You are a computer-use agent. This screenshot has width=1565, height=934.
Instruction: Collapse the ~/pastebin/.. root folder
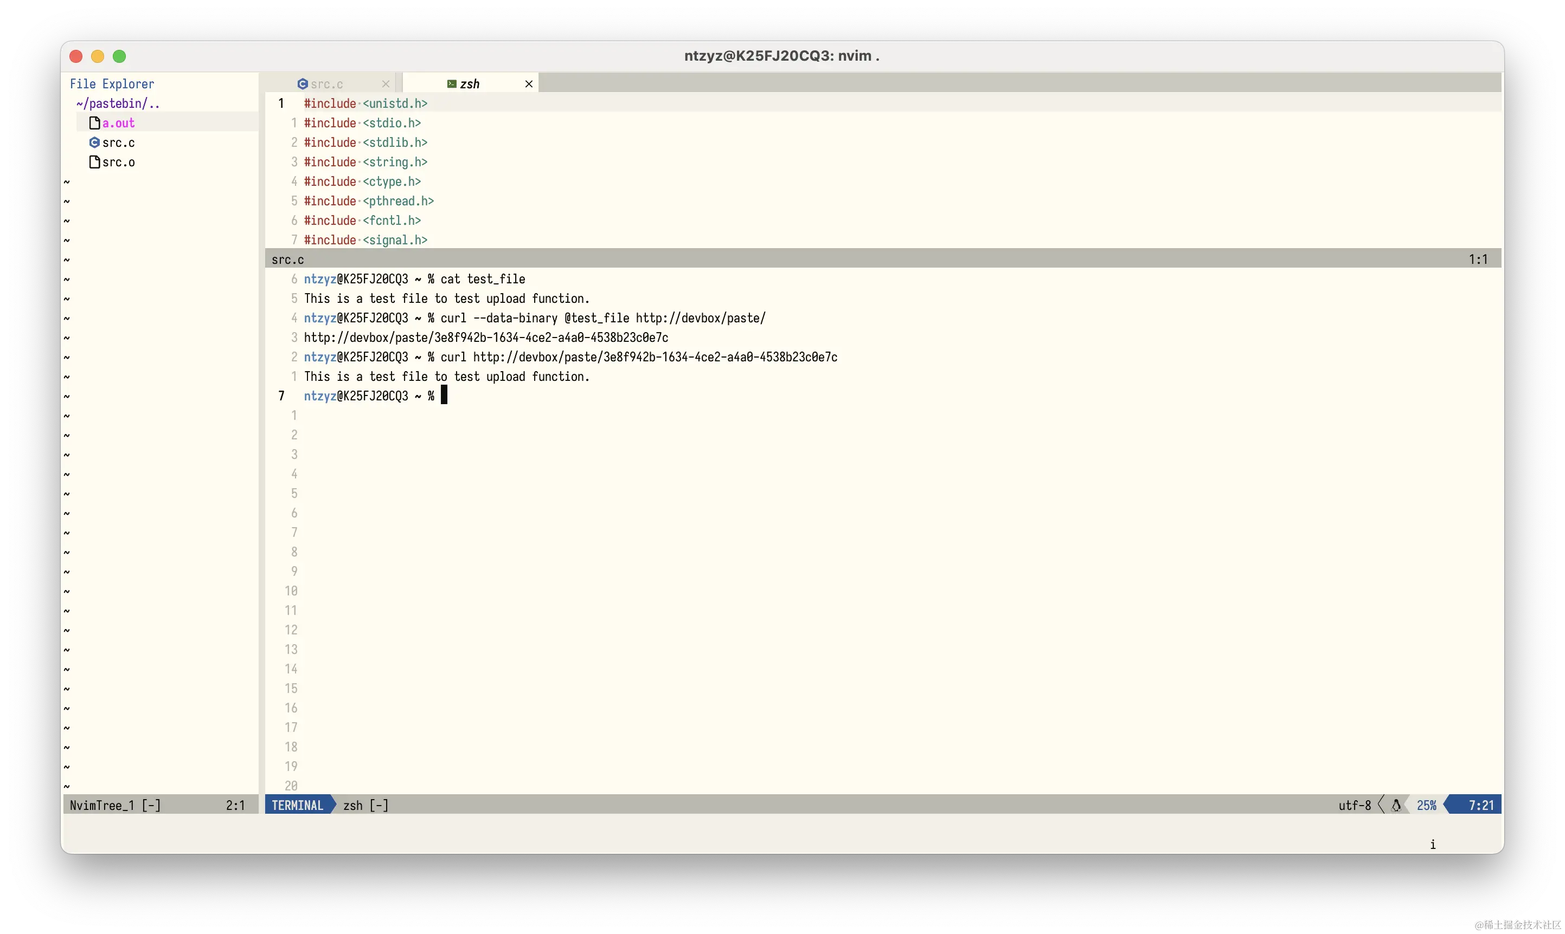pyautogui.click(x=118, y=103)
